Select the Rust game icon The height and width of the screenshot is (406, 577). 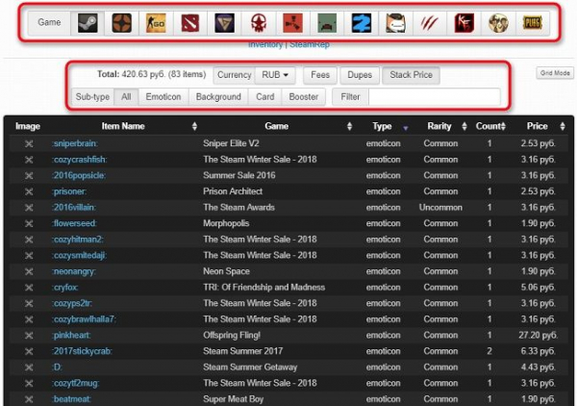293,23
